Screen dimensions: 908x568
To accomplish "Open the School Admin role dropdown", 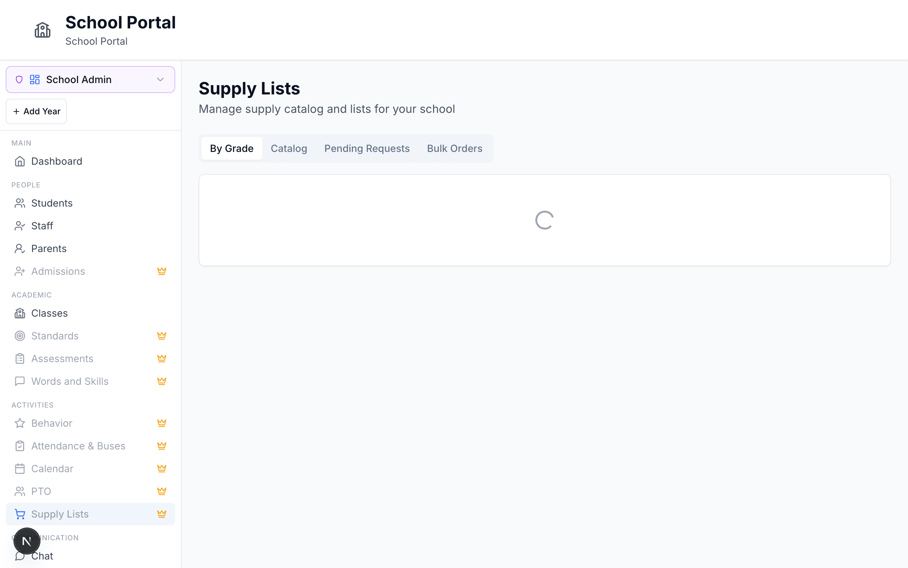I will (90, 79).
